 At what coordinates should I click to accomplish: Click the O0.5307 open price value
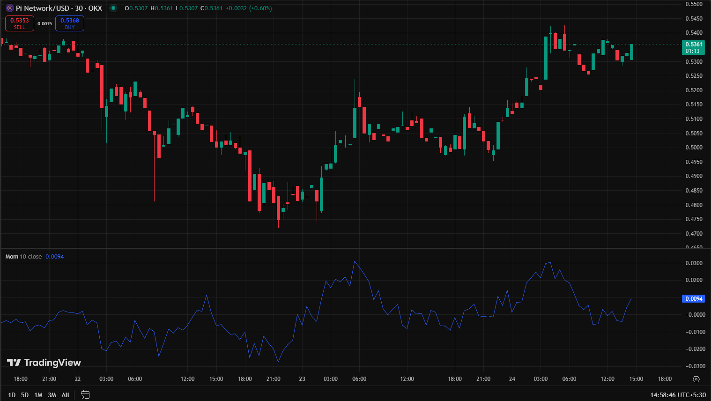click(x=136, y=8)
